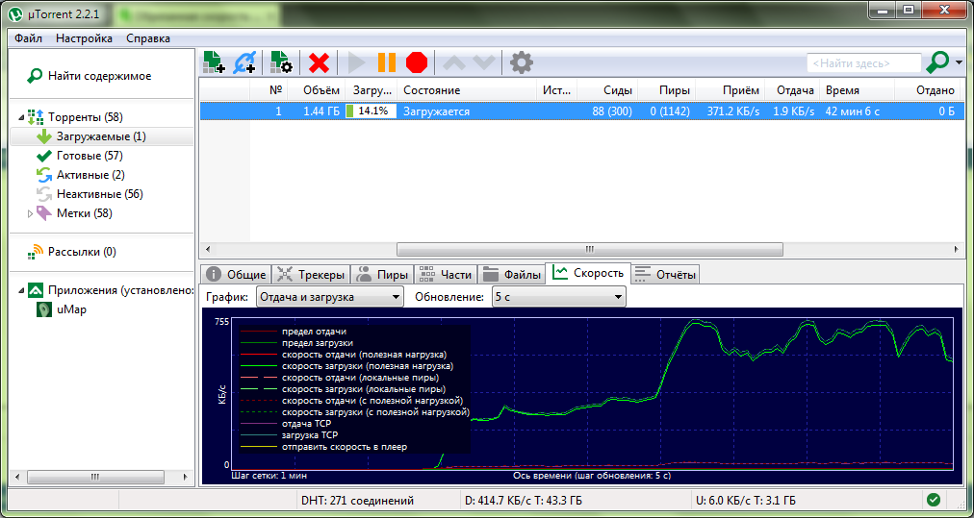This screenshot has width=974, height=518.
Task: Click download status D: 414.7 КБ/с
Action: [x=523, y=500]
